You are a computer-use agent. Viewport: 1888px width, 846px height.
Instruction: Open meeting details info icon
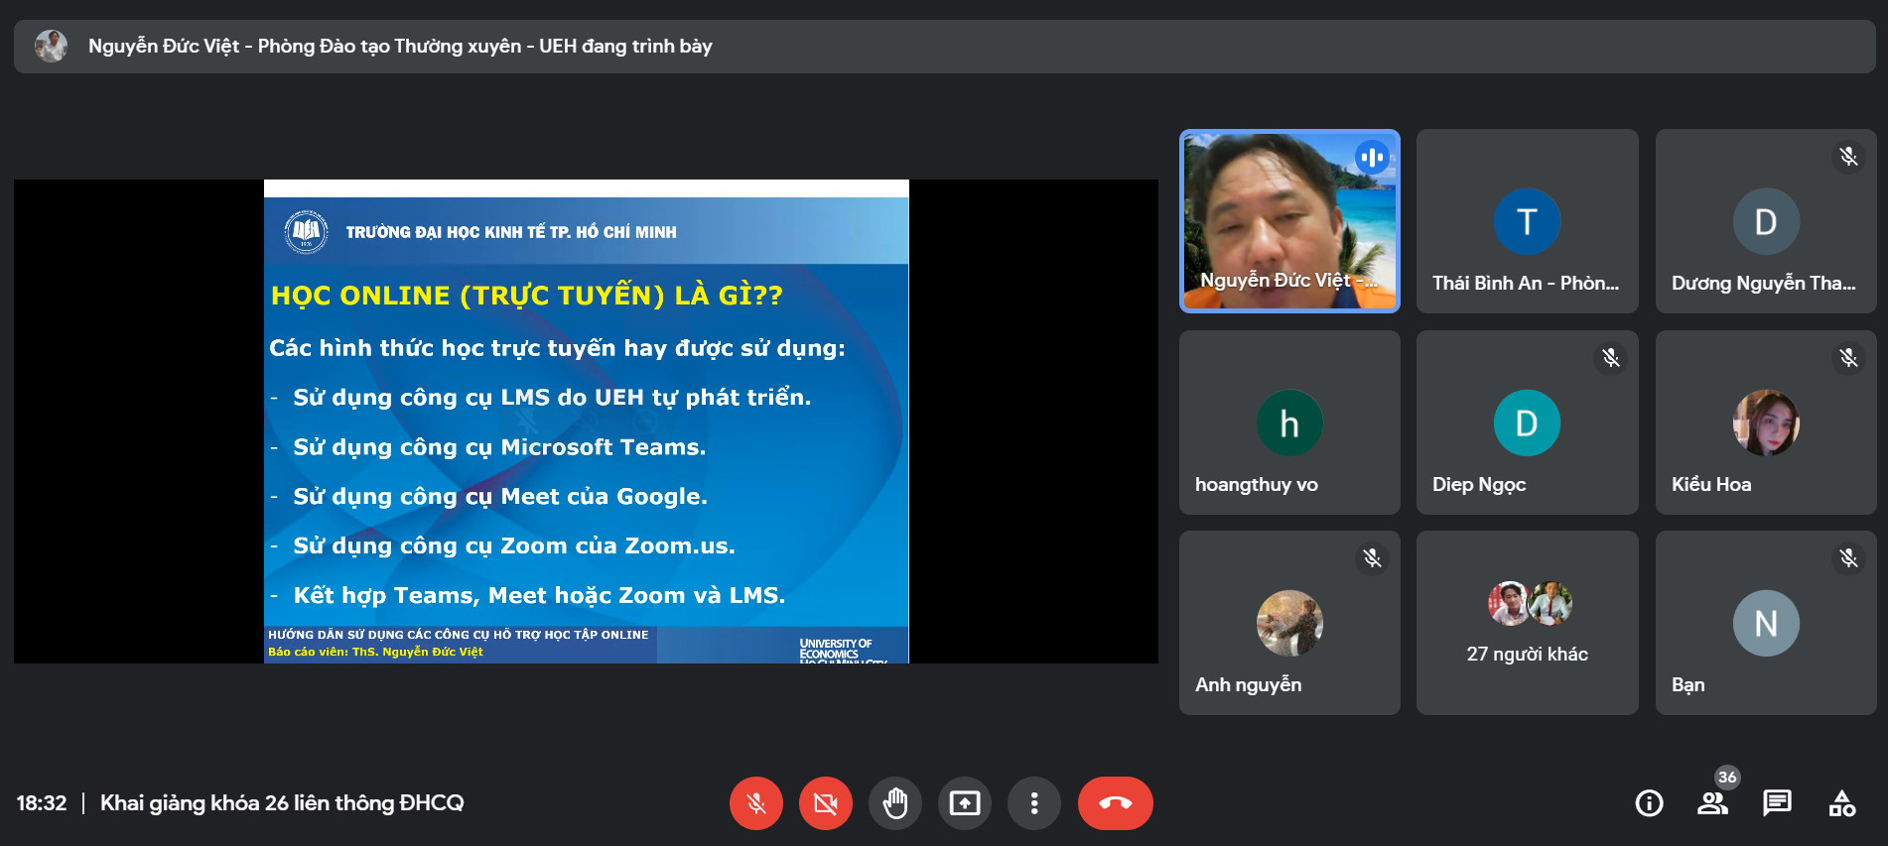pyautogui.click(x=1650, y=803)
